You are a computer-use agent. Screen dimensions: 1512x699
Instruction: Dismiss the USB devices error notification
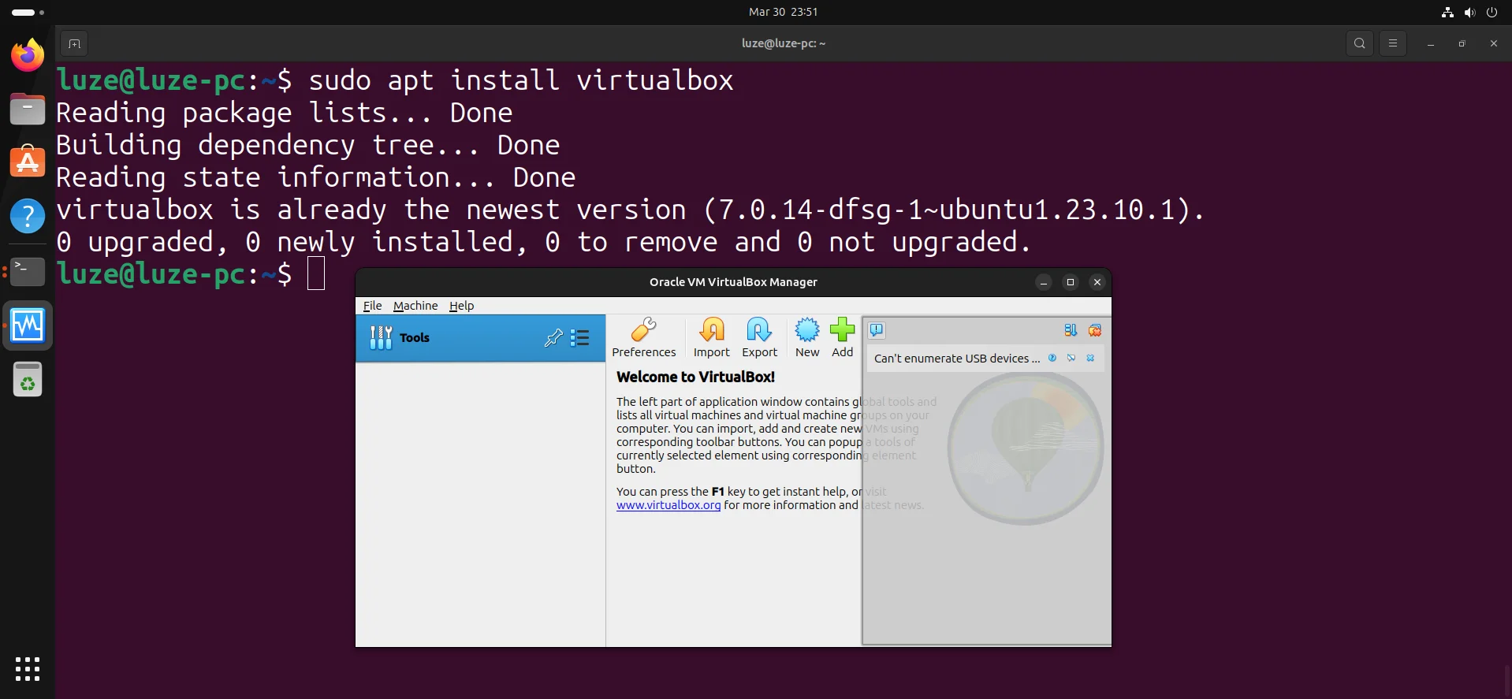pos(1090,359)
